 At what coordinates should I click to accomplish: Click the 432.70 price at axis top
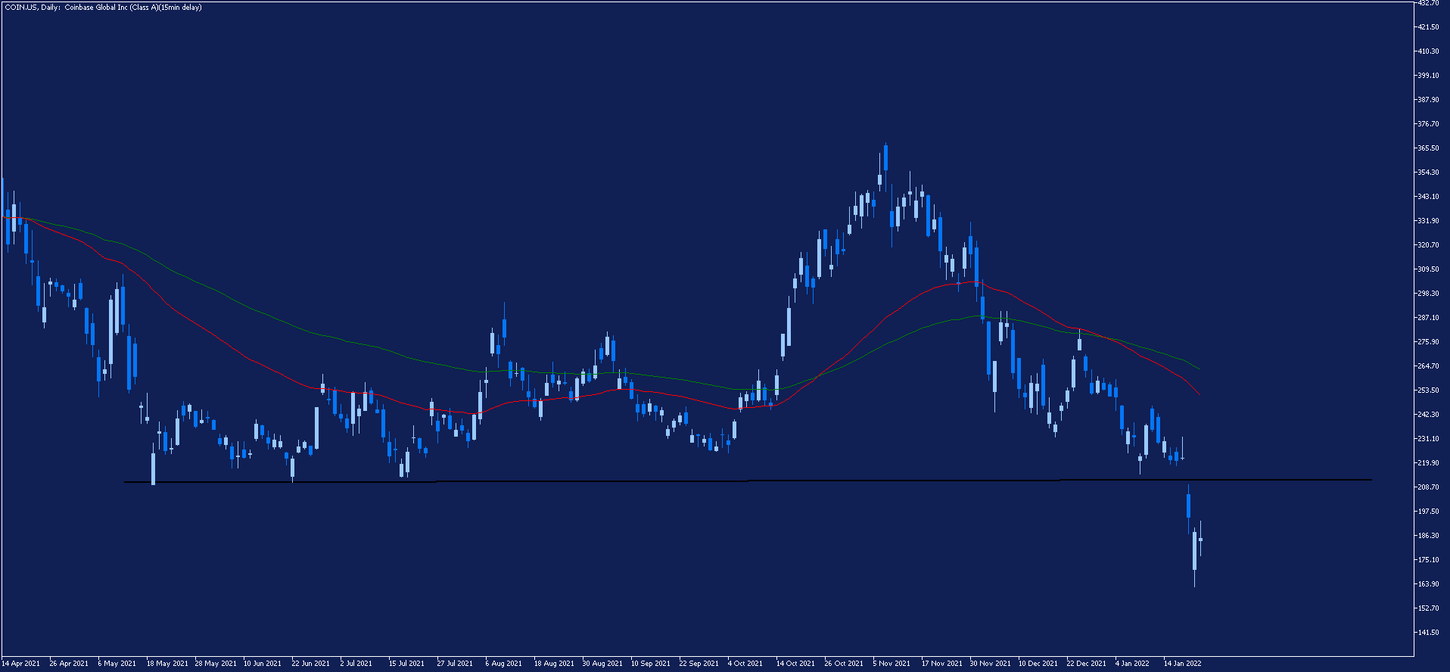[1428, 4]
